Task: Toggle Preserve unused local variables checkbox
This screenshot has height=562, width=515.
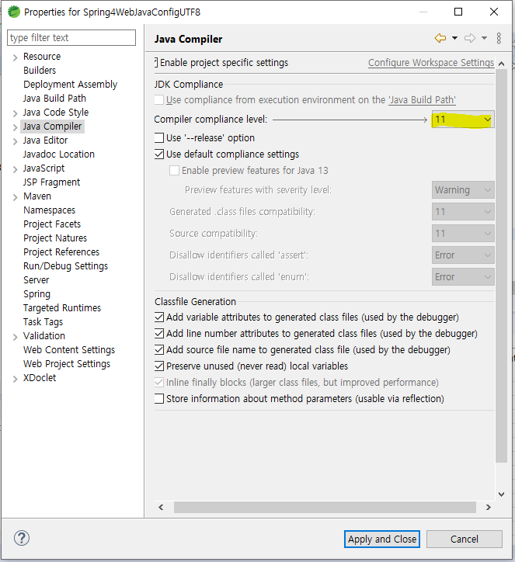Action: [159, 366]
